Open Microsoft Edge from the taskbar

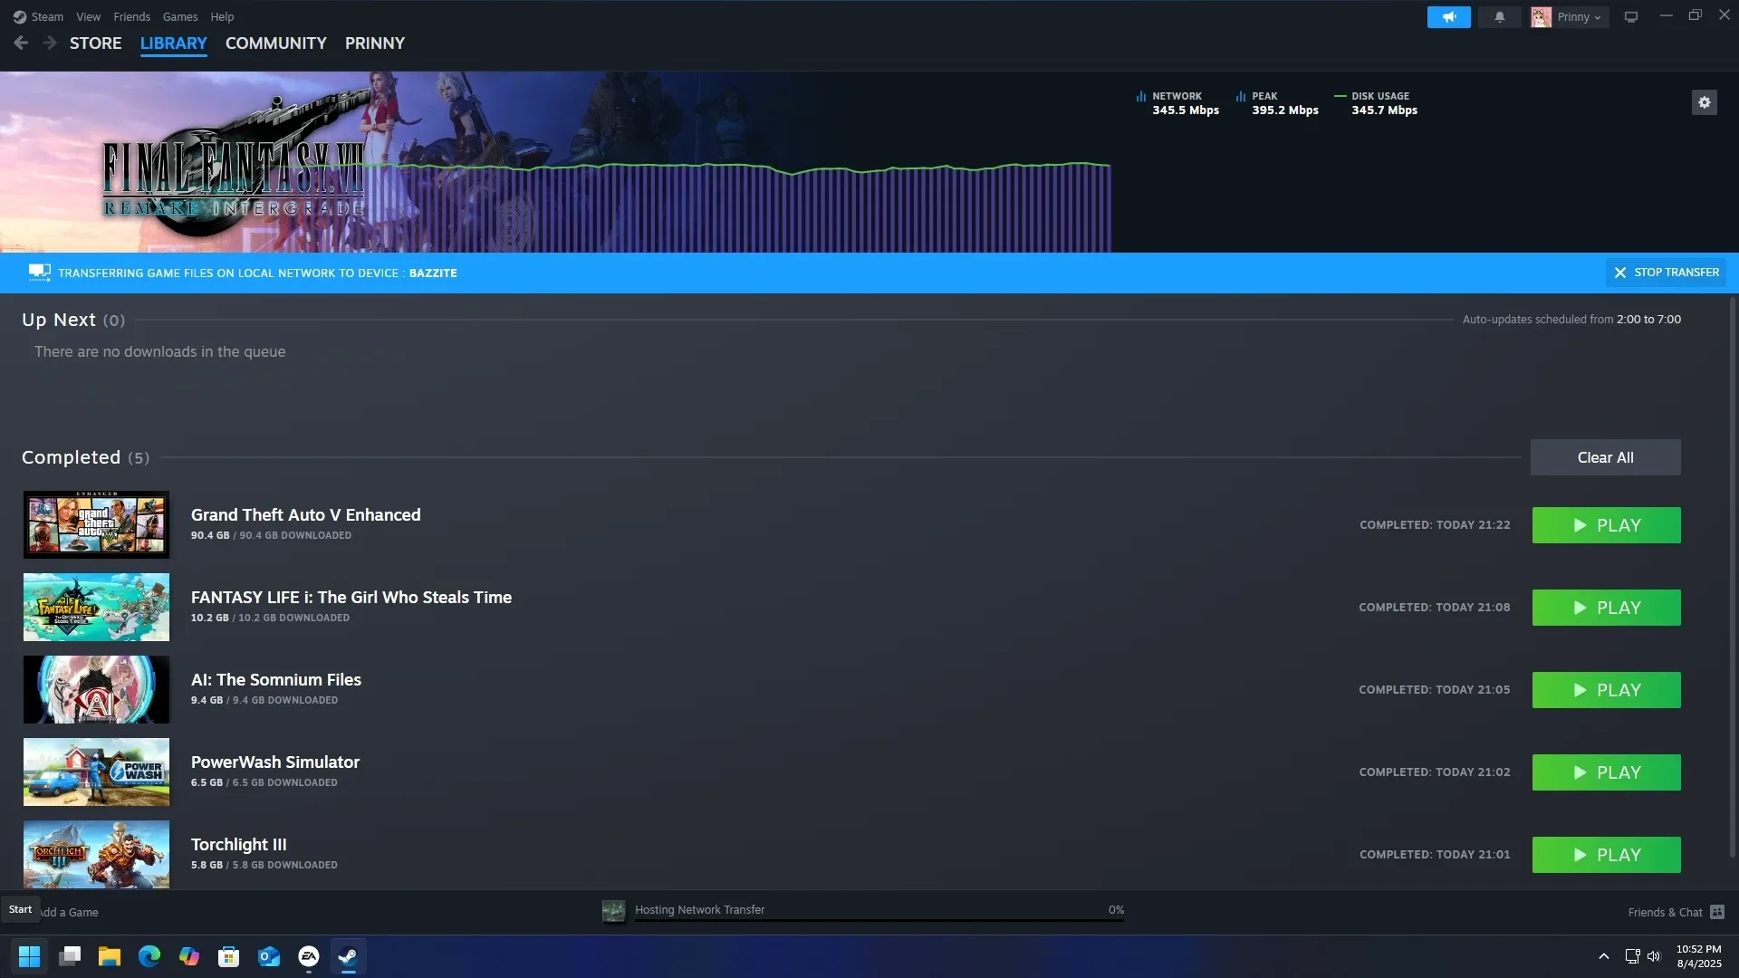click(x=149, y=956)
